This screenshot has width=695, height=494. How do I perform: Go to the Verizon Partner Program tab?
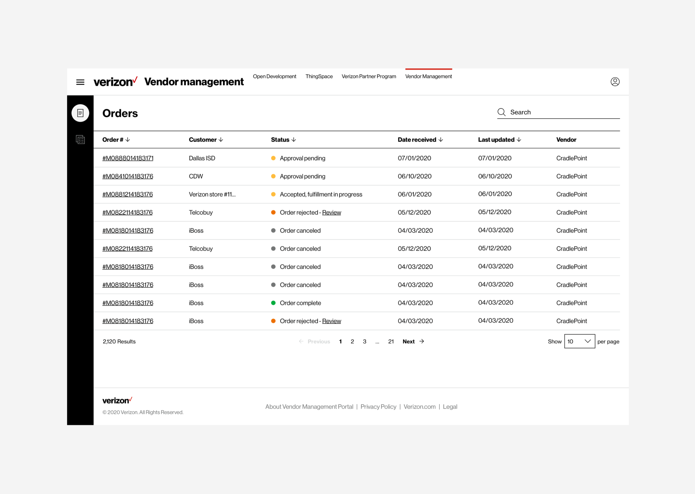click(369, 76)
